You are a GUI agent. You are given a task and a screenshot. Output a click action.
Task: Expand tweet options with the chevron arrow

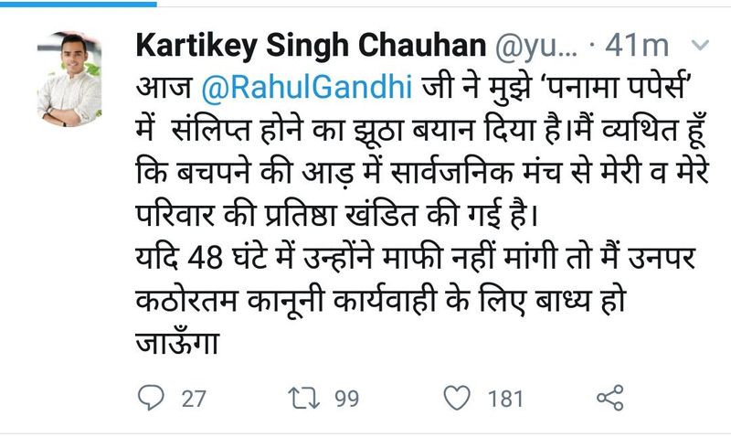702,45
